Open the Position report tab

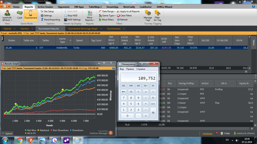(25, 29)
